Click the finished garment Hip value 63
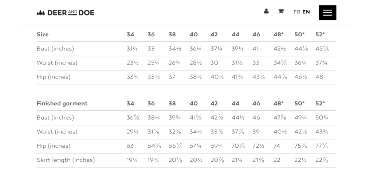This screenshot has height=172, width=373. (x=130, y=146)
